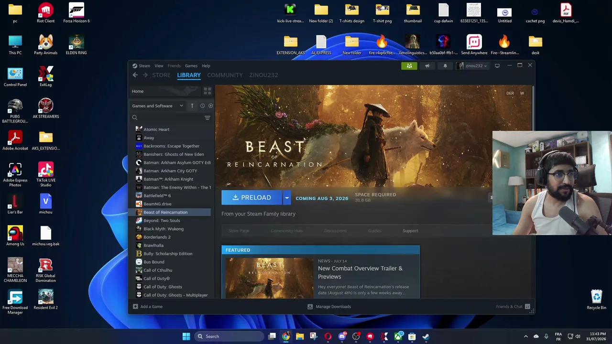Open the Help menu
The height and width of the screenshot is (344, 612).
(x=206, y=66)
